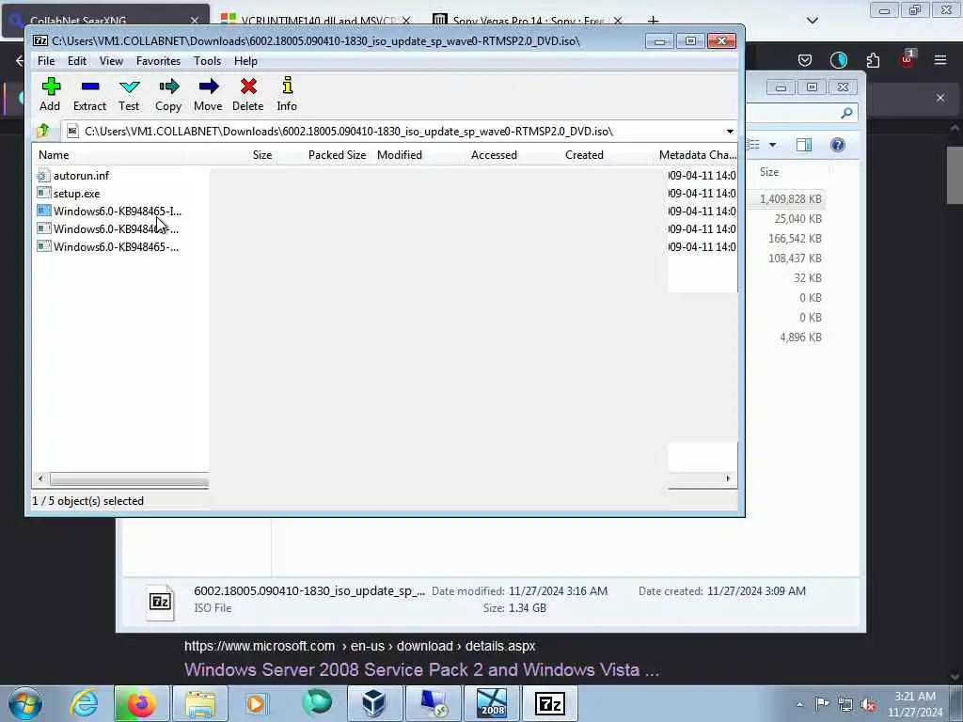Click autorun.inf file icon

coord(43,176)
